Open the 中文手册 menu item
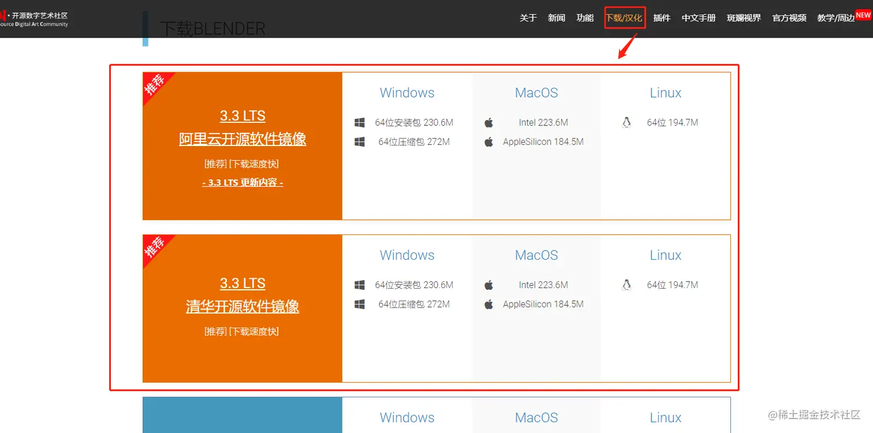Screen dimensions: 873x433 click(699, 18)
